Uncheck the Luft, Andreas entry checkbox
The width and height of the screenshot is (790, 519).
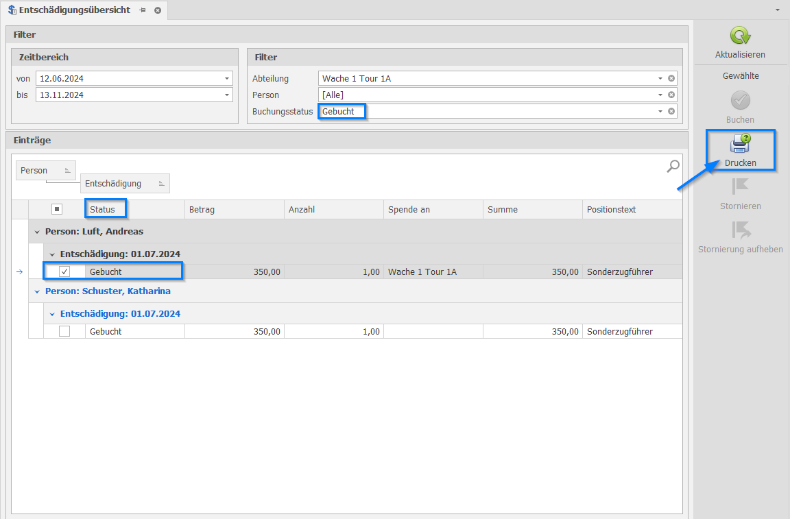64,271
